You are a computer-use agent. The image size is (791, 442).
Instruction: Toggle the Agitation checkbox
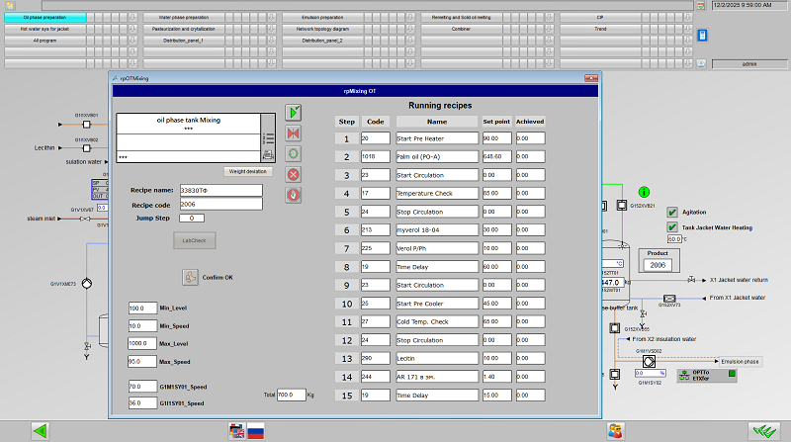672,212
